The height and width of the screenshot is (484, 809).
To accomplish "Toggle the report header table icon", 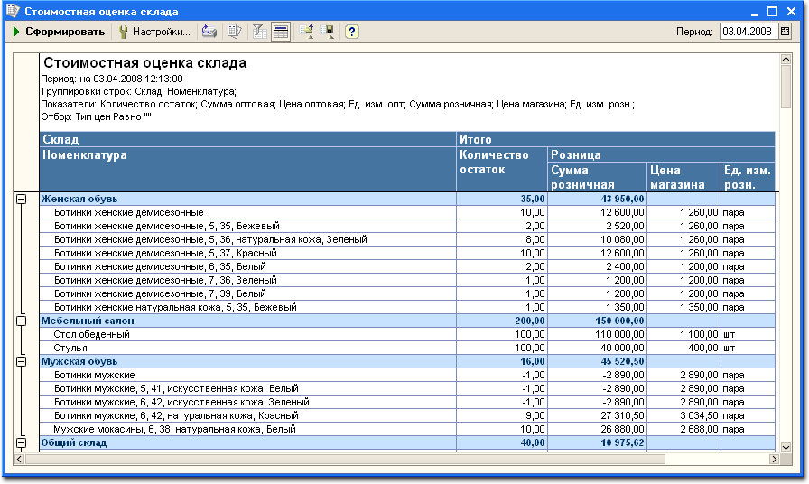I will pos(281,32).
